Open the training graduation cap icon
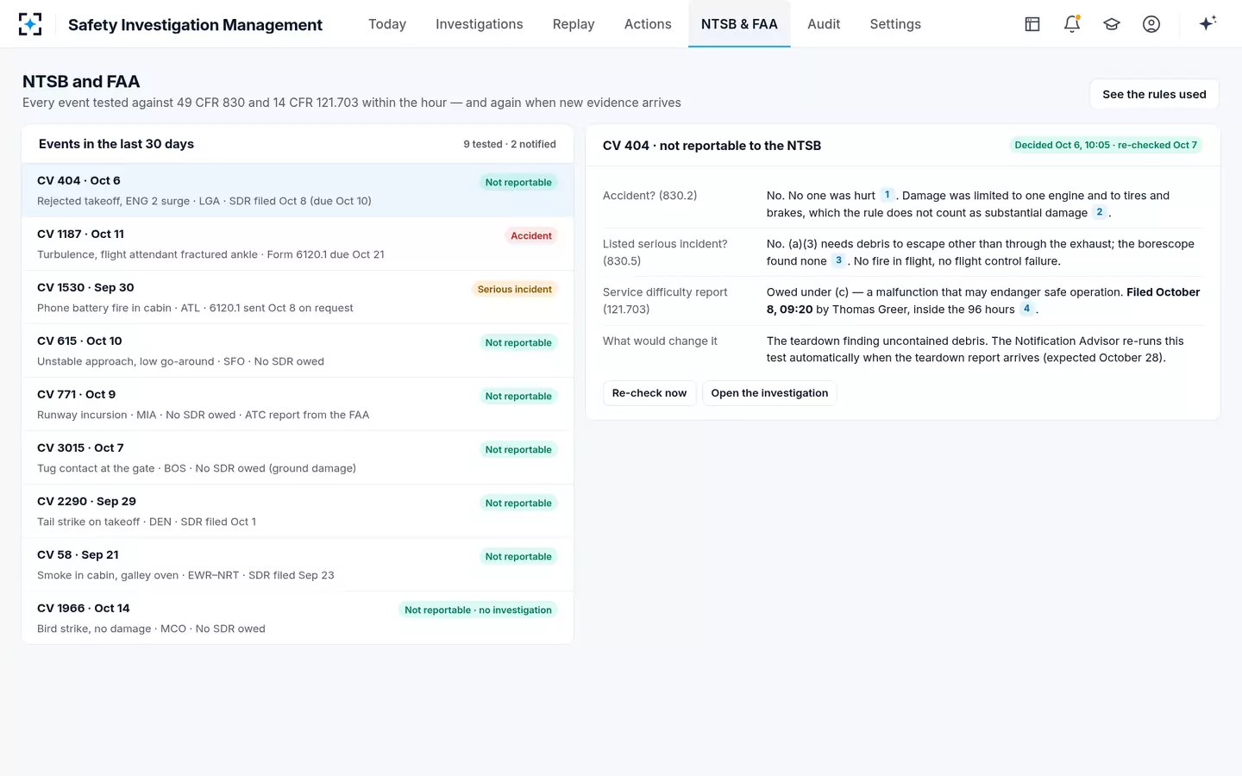This screenshot has height=776, width=1242. (x=1112, y=24)
